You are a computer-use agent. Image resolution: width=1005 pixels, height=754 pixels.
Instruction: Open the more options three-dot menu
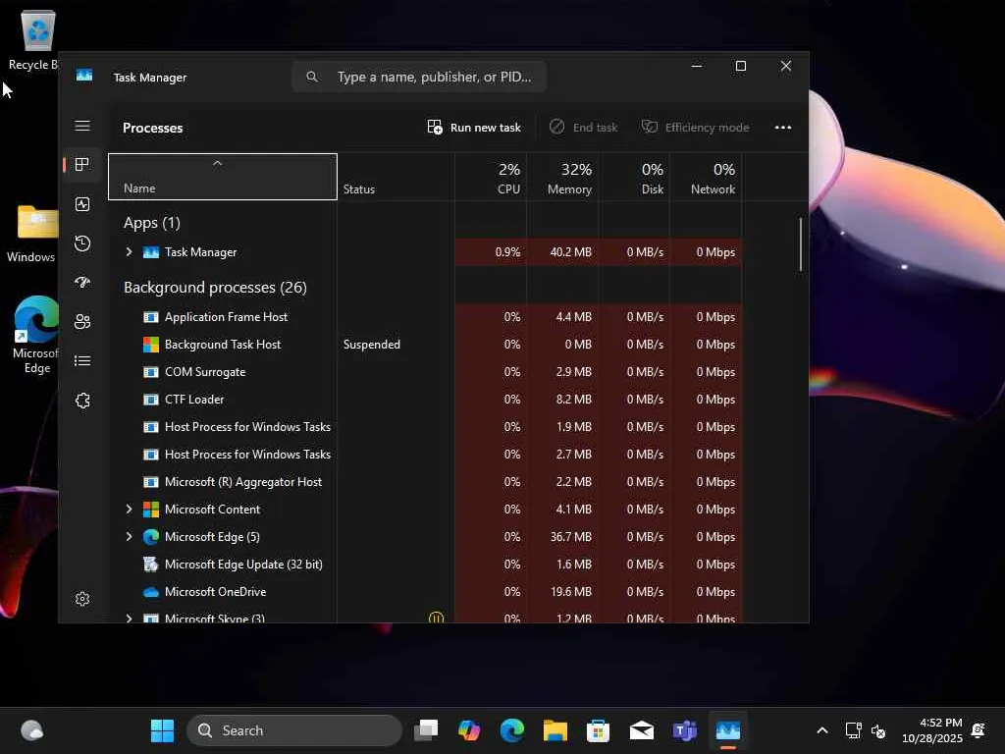coord(782,128)
